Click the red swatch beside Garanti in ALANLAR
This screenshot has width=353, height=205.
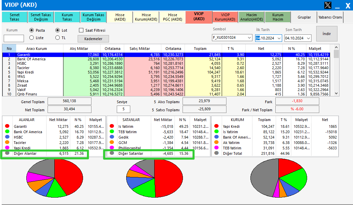(x=7, y=126)
